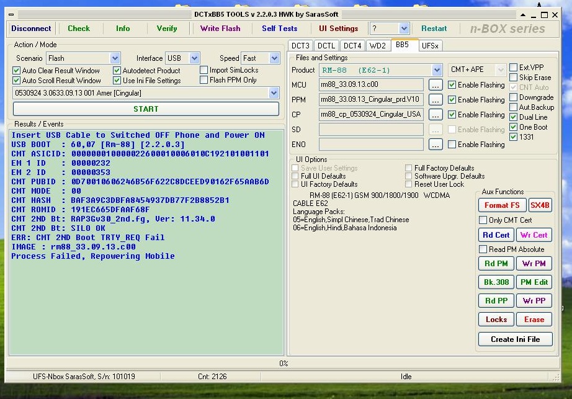Click the START button
Image resolution: width=572 pixels, height=399 pixels.
tap(146, 109)
